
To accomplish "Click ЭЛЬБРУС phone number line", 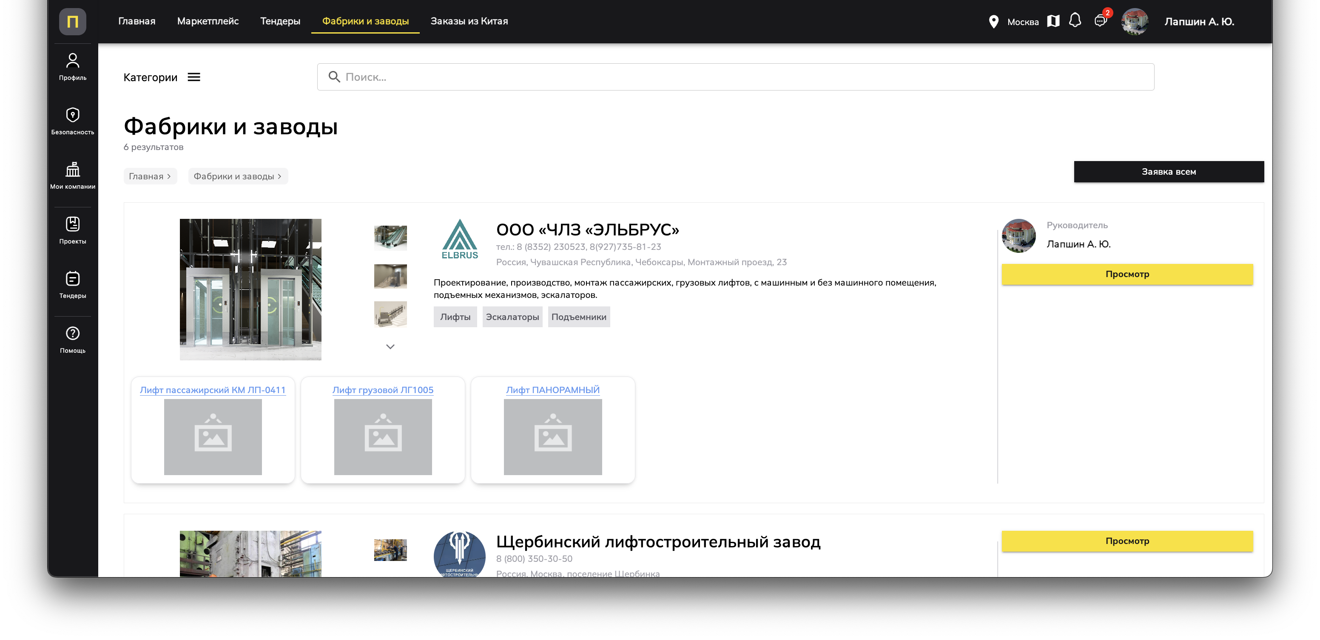I will point(578,247).
